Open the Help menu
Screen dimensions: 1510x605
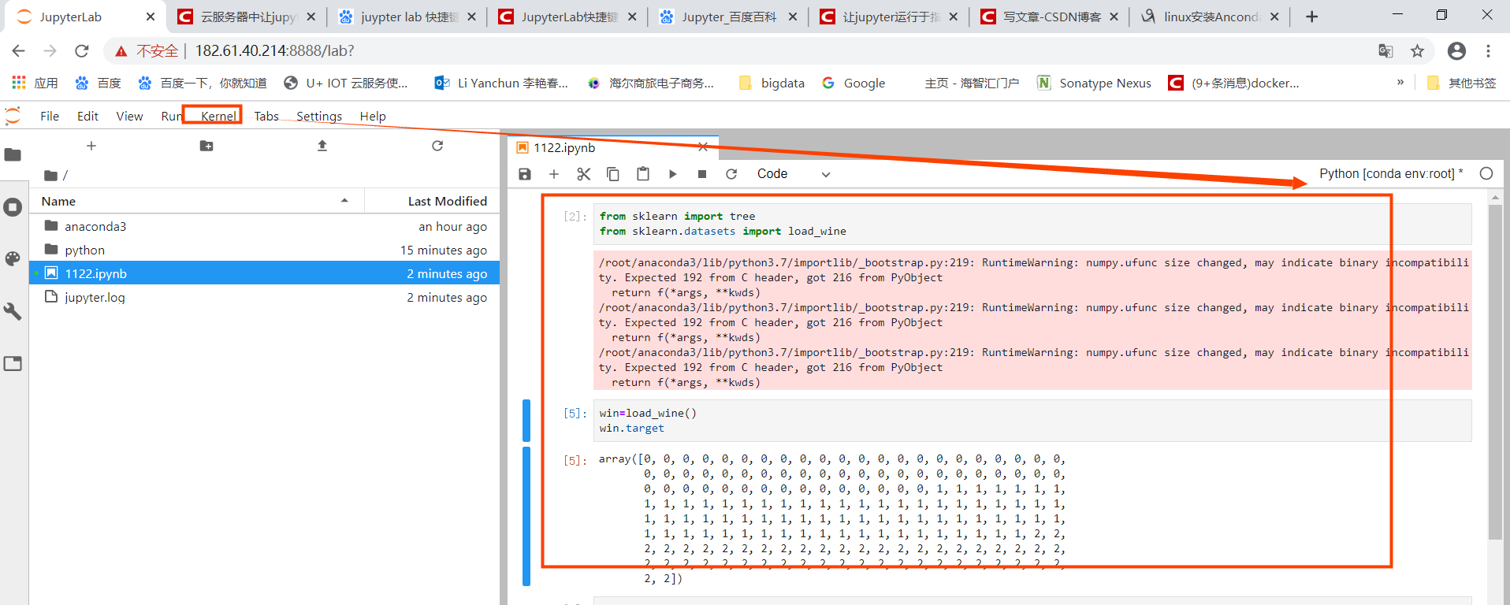pyautogui.click(x=373, y=117)
